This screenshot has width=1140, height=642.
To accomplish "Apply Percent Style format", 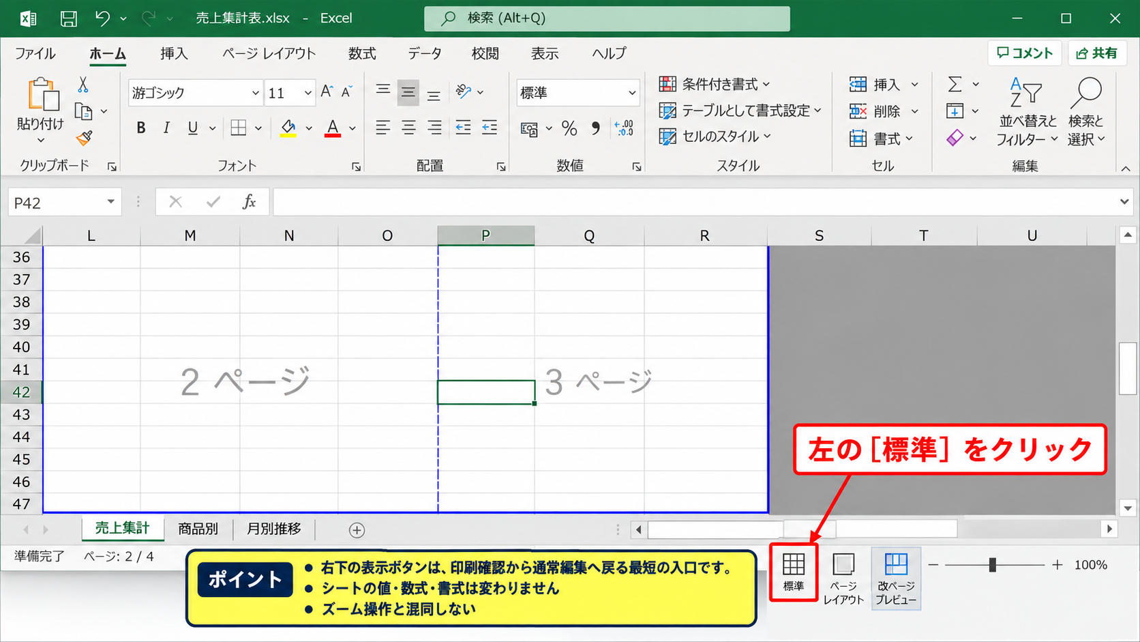I will (x=569, y=128).
